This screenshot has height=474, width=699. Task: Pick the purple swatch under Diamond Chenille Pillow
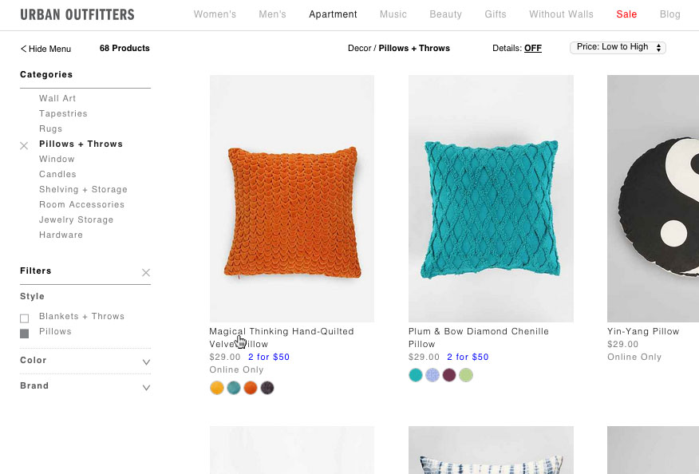pyautogui.click(x=450, y=375)
